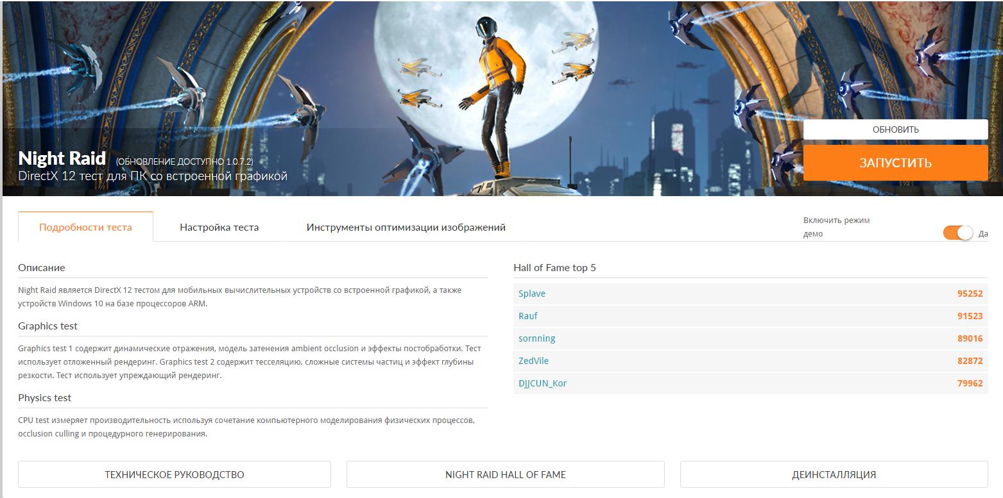Click the Physics test heading
The height and width of the screenshot is (498, 1003).
pos(45,398)
